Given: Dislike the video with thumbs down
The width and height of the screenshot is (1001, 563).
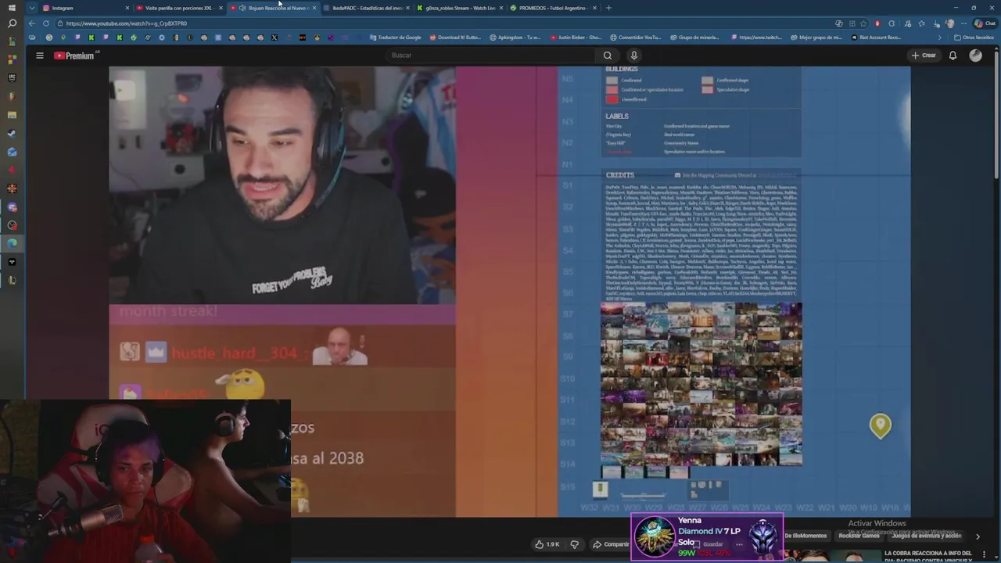Looking at the screenshot, I should tap(574, 544).
